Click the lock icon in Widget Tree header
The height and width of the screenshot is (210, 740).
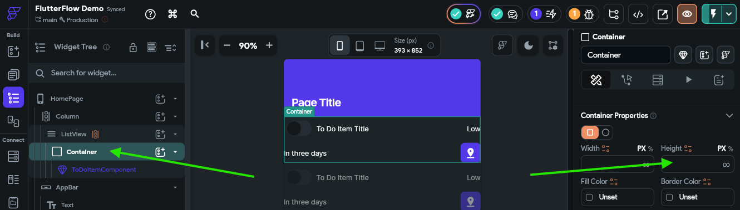(133, 47)
